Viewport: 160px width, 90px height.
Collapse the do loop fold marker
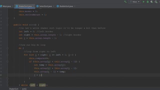tap(7, 48)
